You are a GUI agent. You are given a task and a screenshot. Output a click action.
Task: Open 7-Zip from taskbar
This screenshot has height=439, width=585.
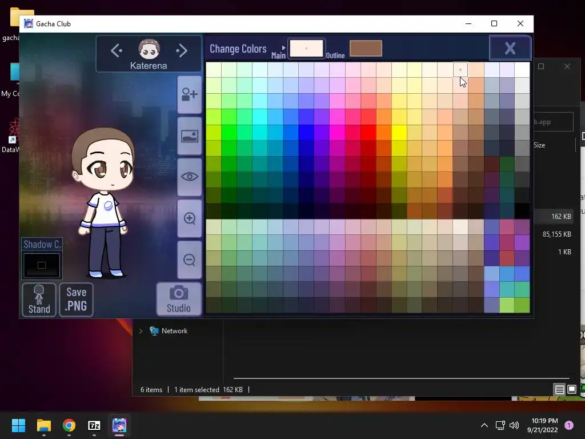coord(94,425)
